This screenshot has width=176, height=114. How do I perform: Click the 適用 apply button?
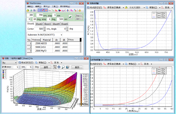[46, 67]
